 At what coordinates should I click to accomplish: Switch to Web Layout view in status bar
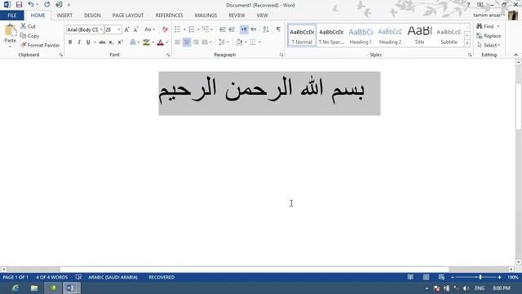pyautogui.click(x=441, y=278)
